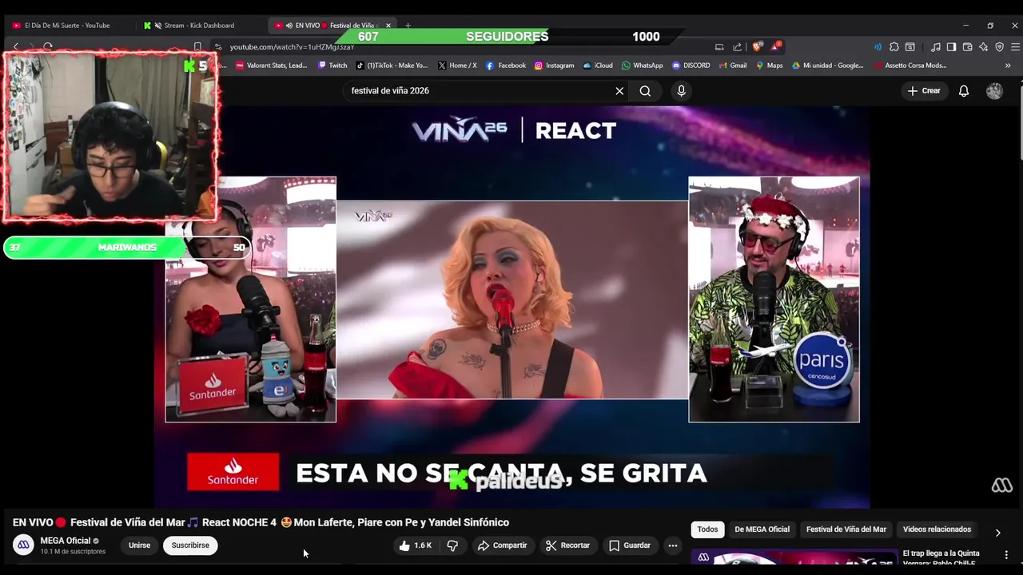1023x575 pixels.
Task: Open the Maps bookmark
Action: tap(769, 65)
